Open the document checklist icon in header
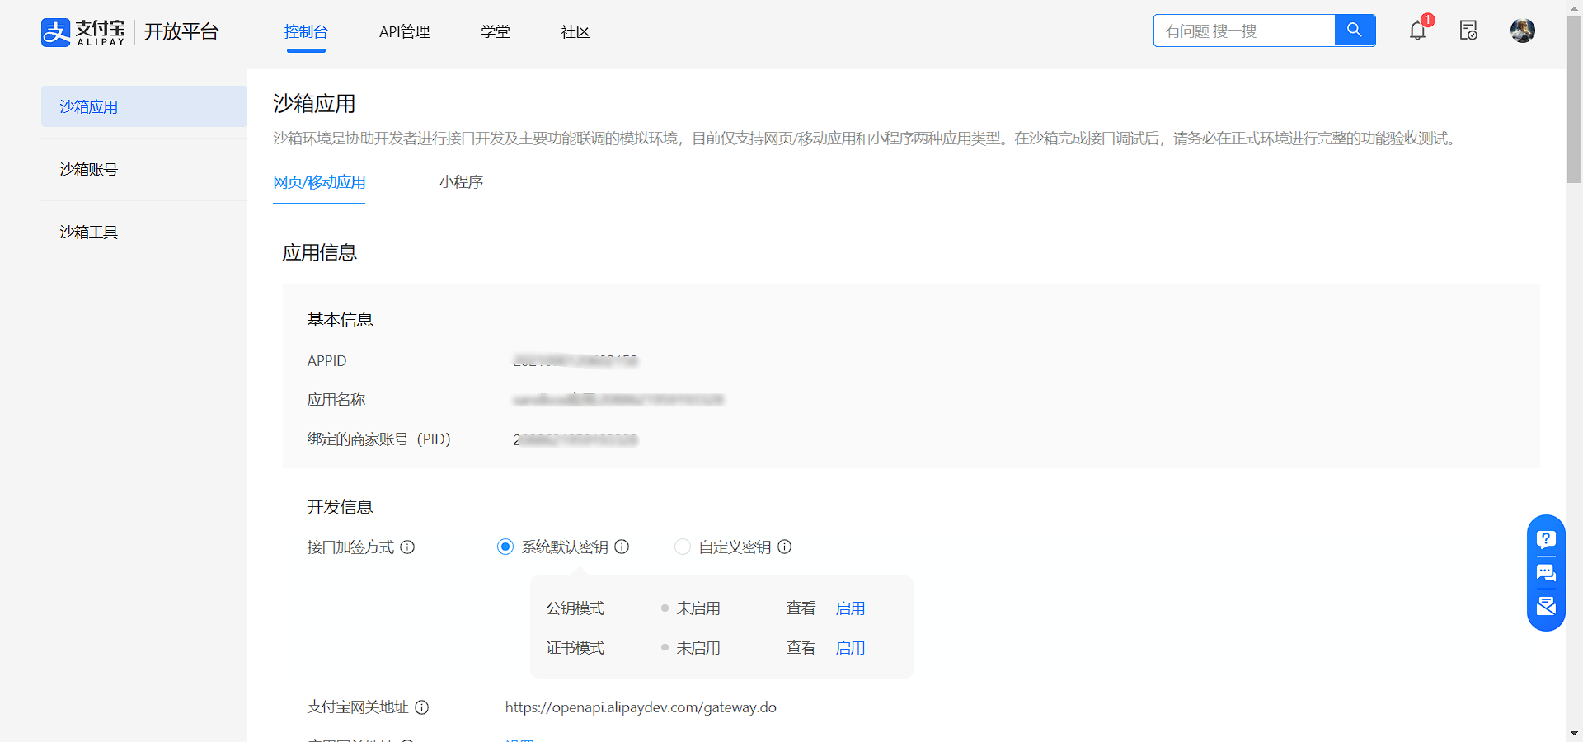 (1468, 31)
